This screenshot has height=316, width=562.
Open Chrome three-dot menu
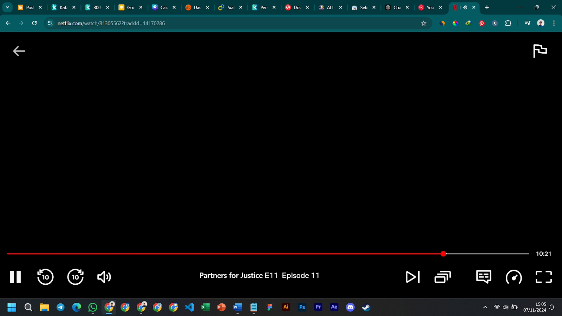click(554, 23)
